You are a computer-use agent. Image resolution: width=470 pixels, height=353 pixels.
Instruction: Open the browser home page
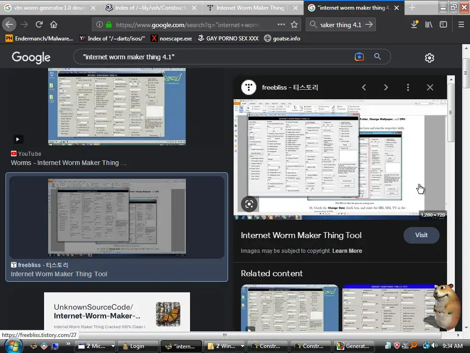coord(54,24)
